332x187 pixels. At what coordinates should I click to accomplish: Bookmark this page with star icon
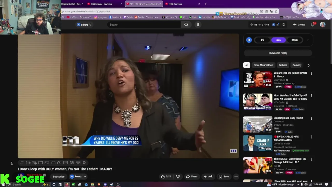(276, 11)
